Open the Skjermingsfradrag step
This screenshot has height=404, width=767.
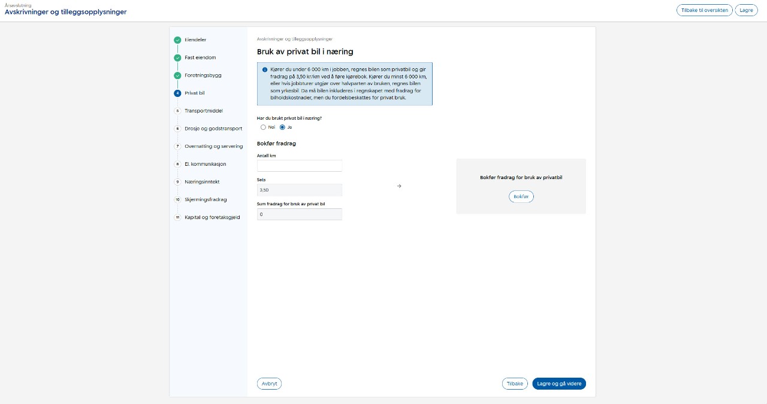206,199
